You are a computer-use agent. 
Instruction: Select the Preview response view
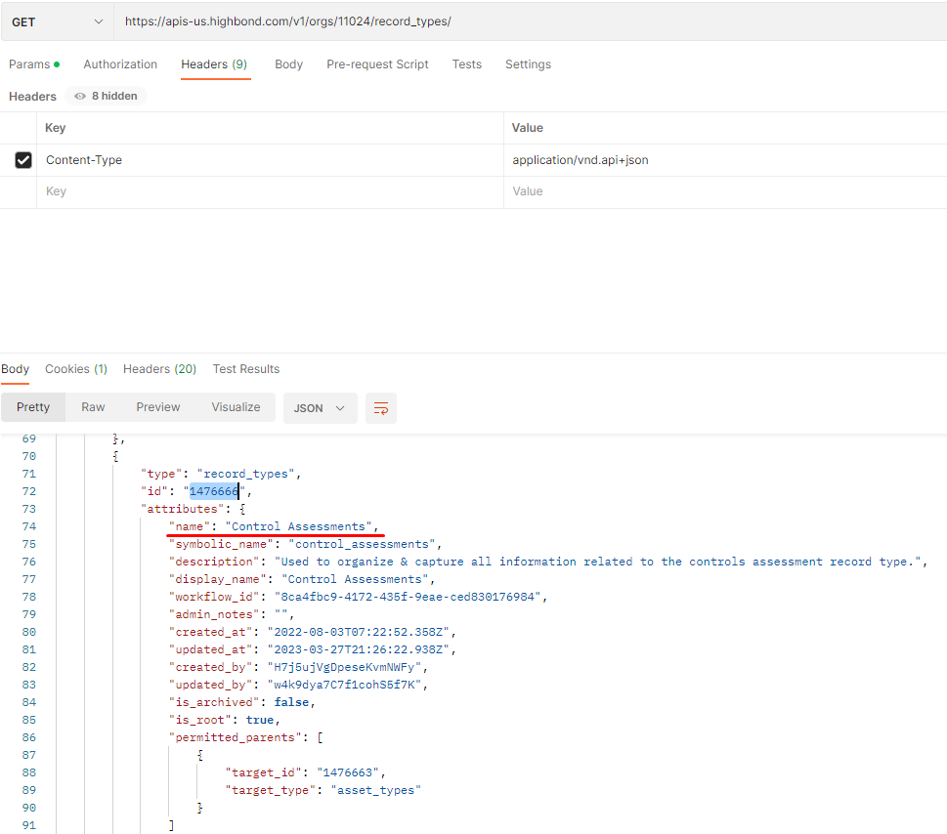(158, 407)
